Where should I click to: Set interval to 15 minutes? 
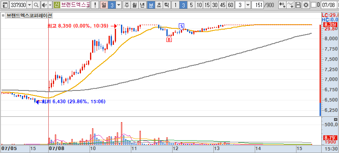click(207, 5)
